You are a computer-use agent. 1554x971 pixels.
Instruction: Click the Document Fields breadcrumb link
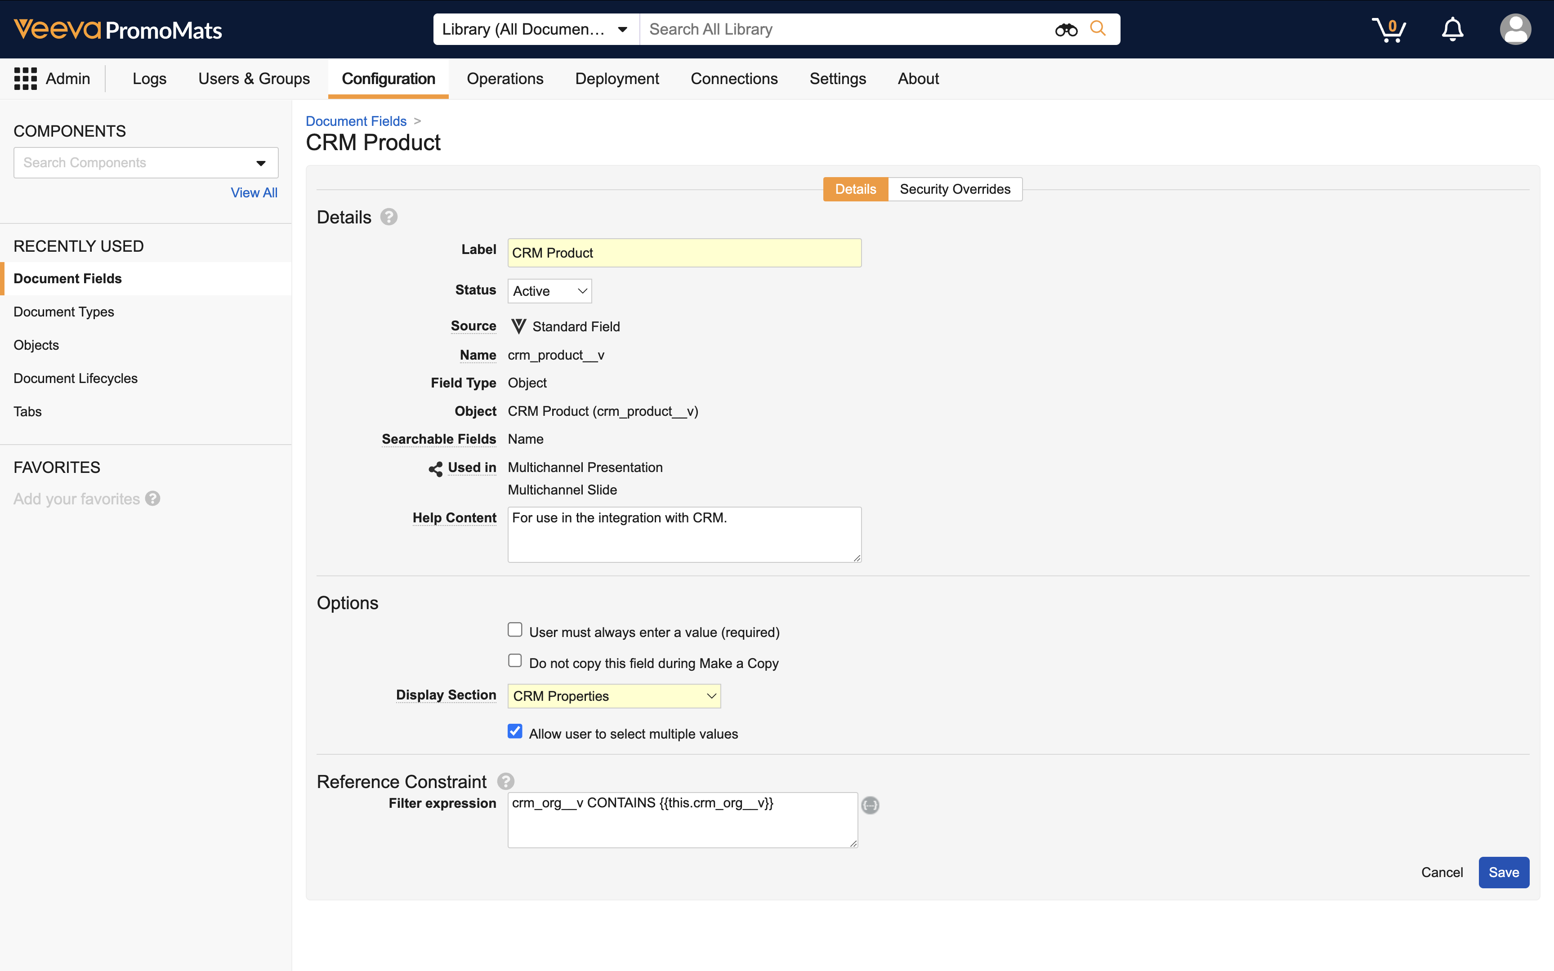pyautogui.click(x=356, y=121)
